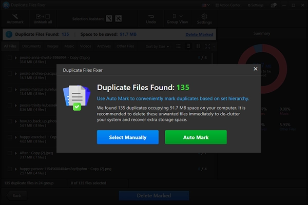Check the happy-exercise3 group checkbox

pos(9,137)
